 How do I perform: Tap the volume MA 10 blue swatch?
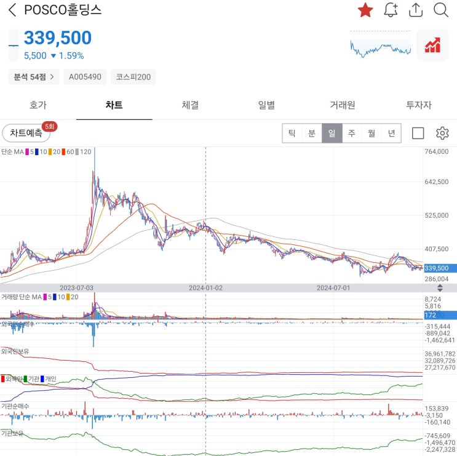tap(55, 297)
